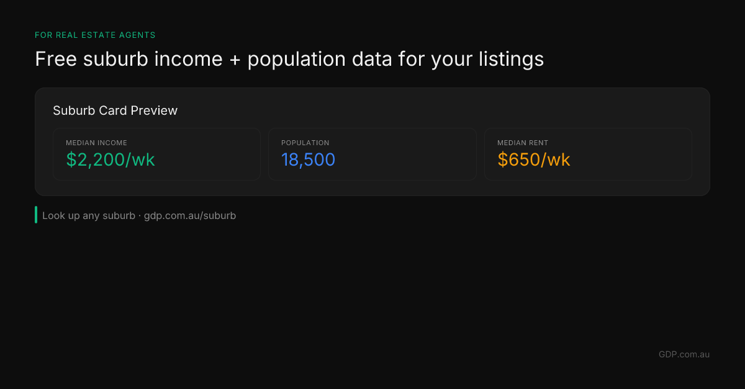Click the "Look up any suburb" text
This screenshot has width=745, height=389.
(88, 216)
